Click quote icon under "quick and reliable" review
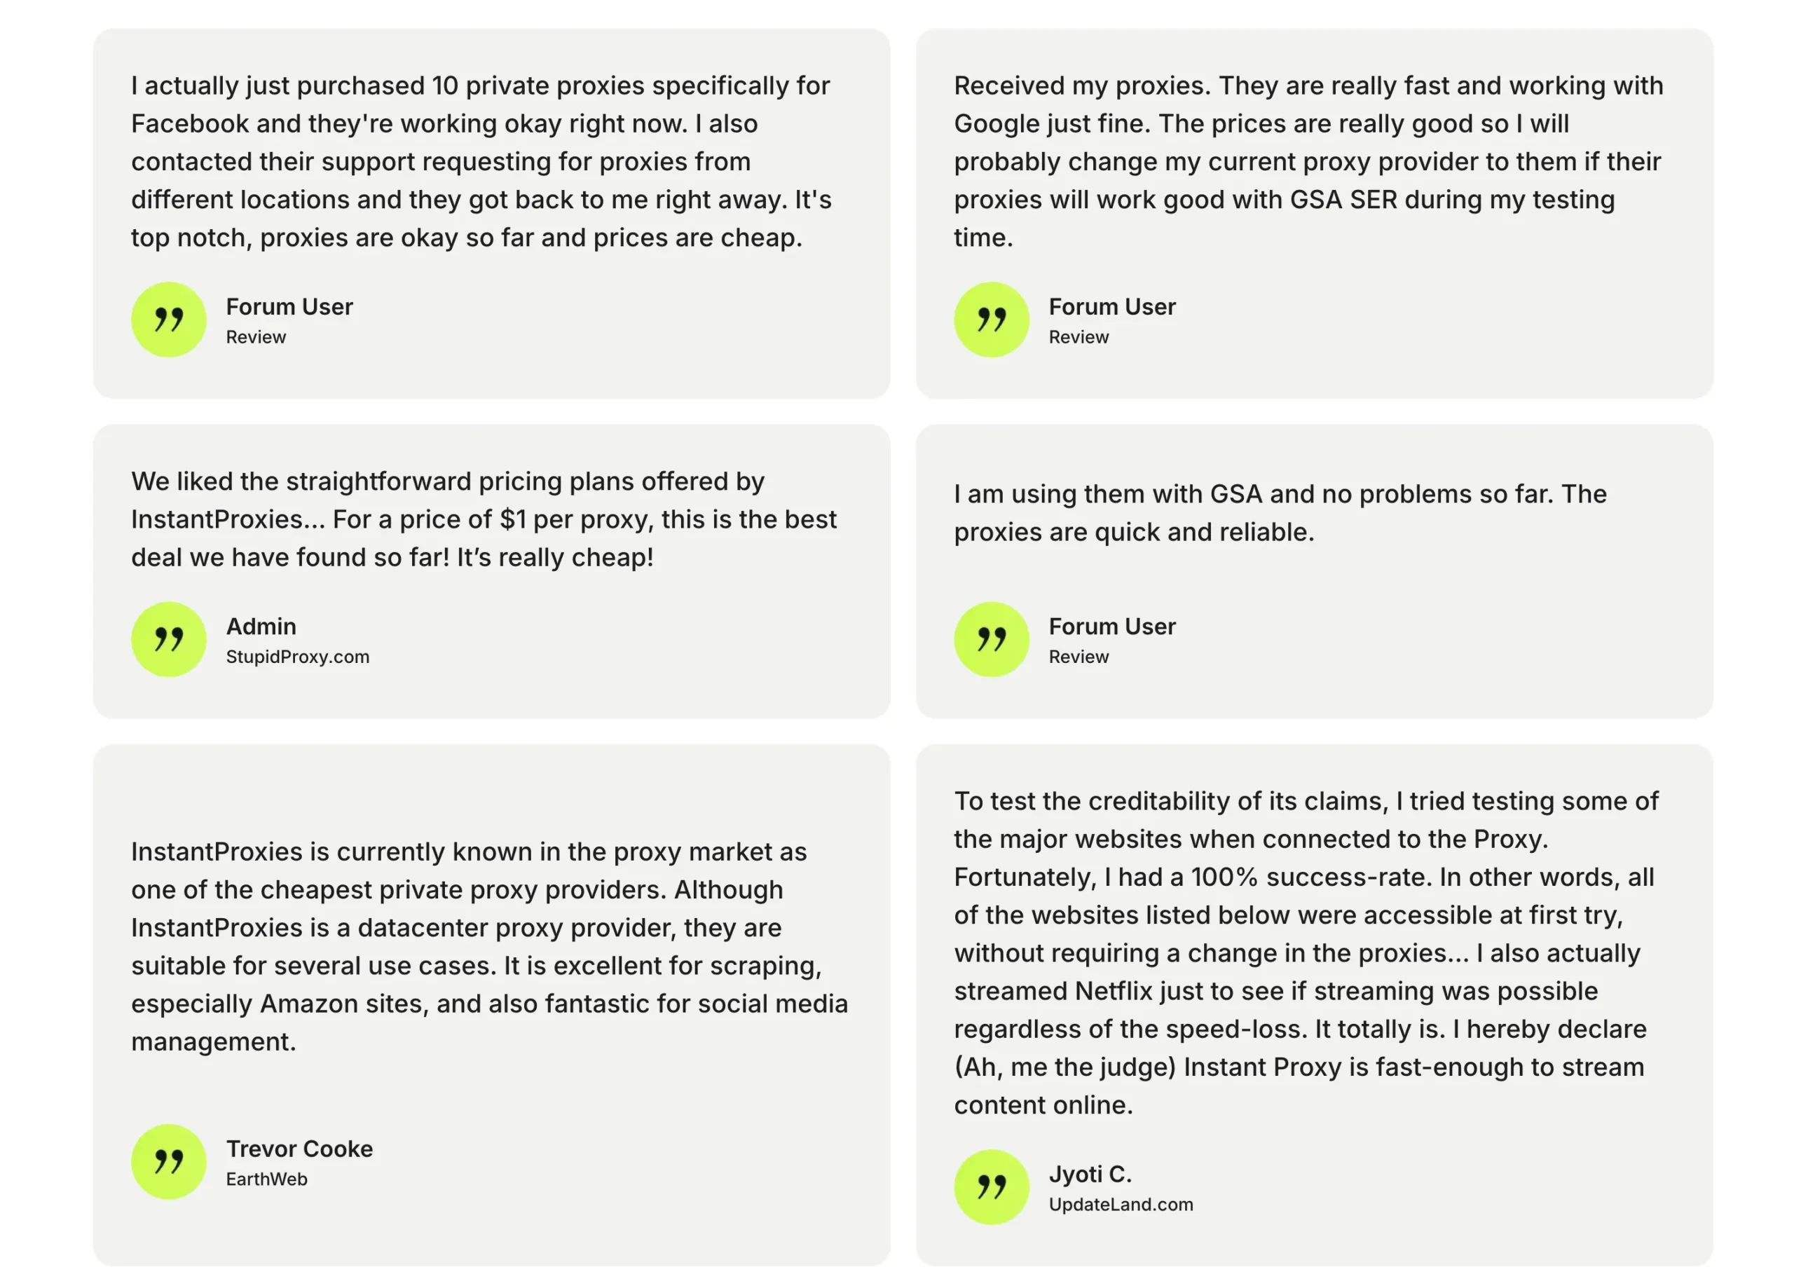 pos(991,639)
